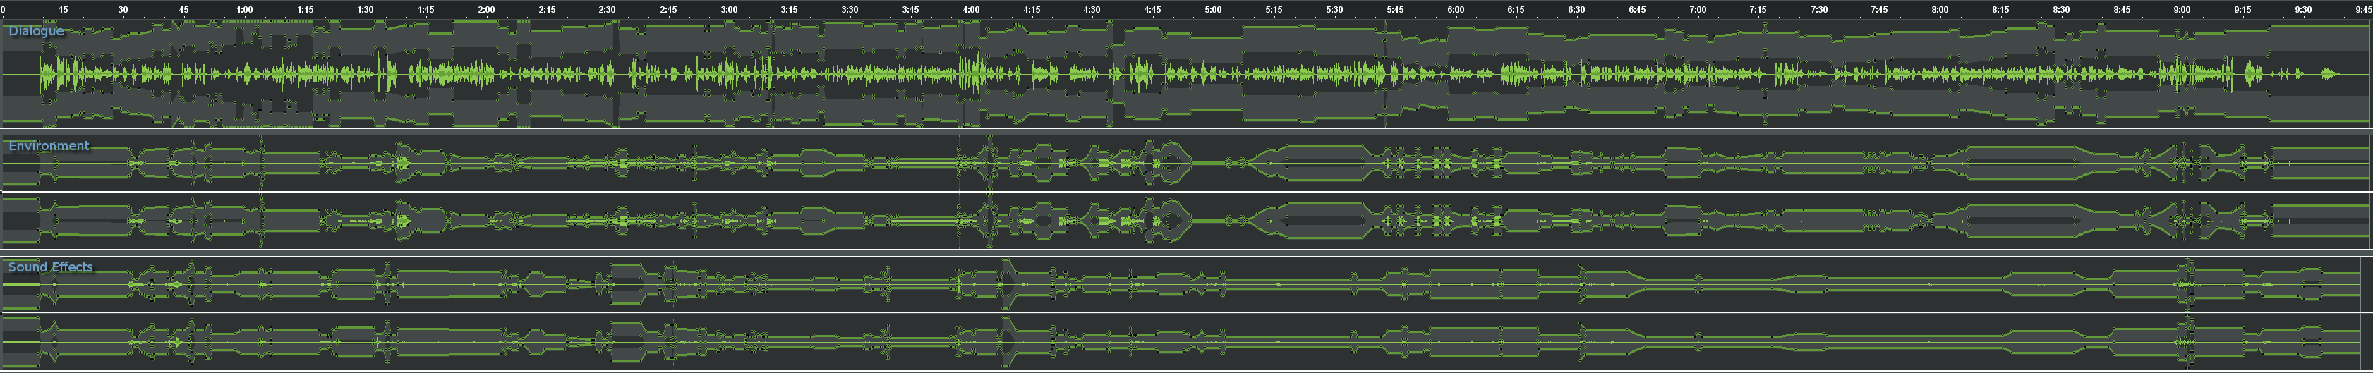
Task: Click the 2:15 ruler mark
Action: click(547, 10)
